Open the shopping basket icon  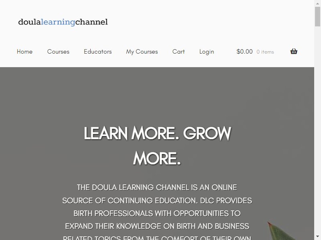[x=294, y=51]
